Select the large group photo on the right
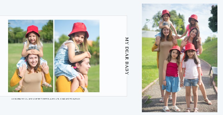The image size is (223, 115). tap(180, 58)
